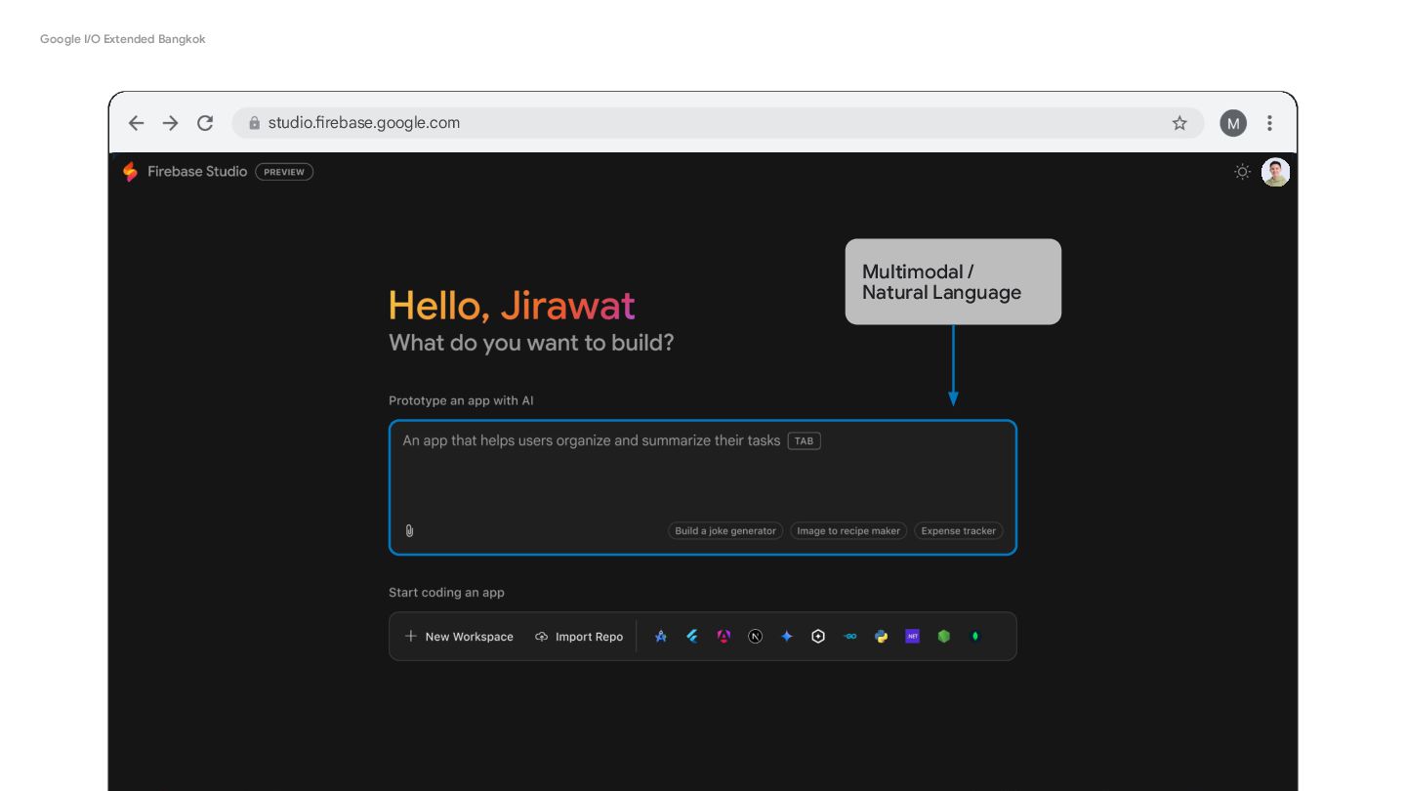The height and width of the screenshot is (791, 1406).
Task: Click the TAB hint chip in prompt
Action: 804,441
